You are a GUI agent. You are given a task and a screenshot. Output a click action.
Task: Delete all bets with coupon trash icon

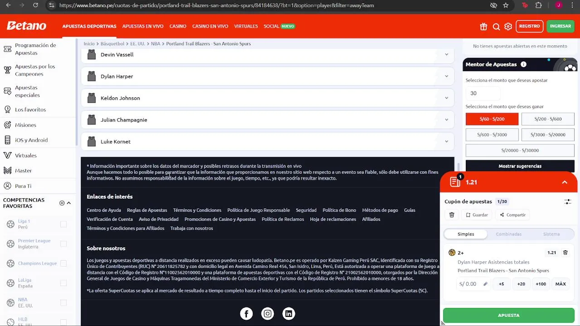[x=452, y=215]
